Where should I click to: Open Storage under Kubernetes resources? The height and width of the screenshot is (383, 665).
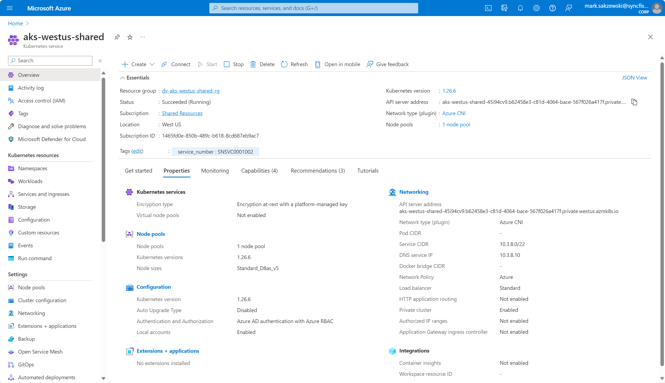click(50, 207)
